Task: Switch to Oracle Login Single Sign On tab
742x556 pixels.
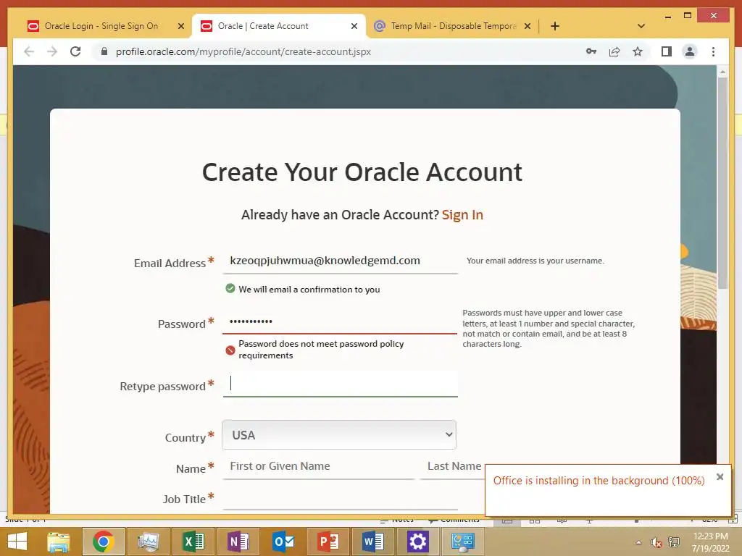Action: pos(101,26)
